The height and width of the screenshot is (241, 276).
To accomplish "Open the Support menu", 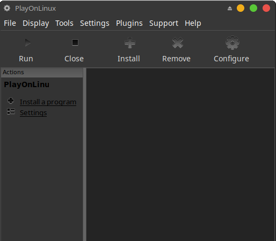I will click(x=164, y=23).
